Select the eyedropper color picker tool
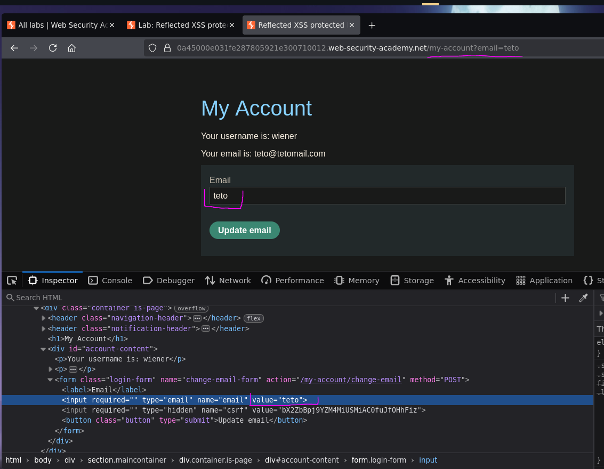Screen dimensions: 604x469 click(x=583, y=298)
